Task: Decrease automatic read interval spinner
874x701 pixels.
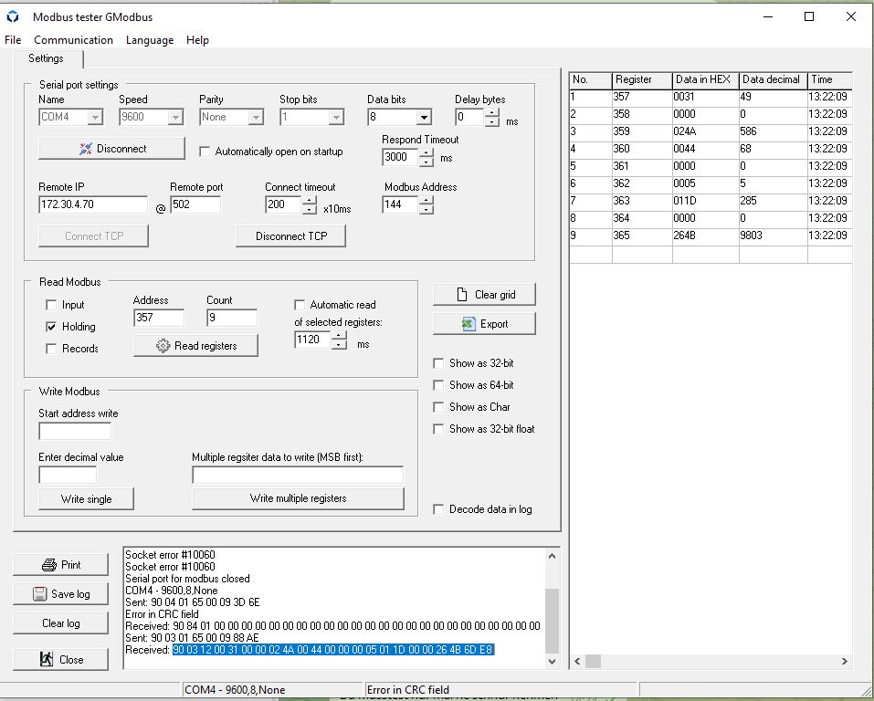Action: click(339, 345)
